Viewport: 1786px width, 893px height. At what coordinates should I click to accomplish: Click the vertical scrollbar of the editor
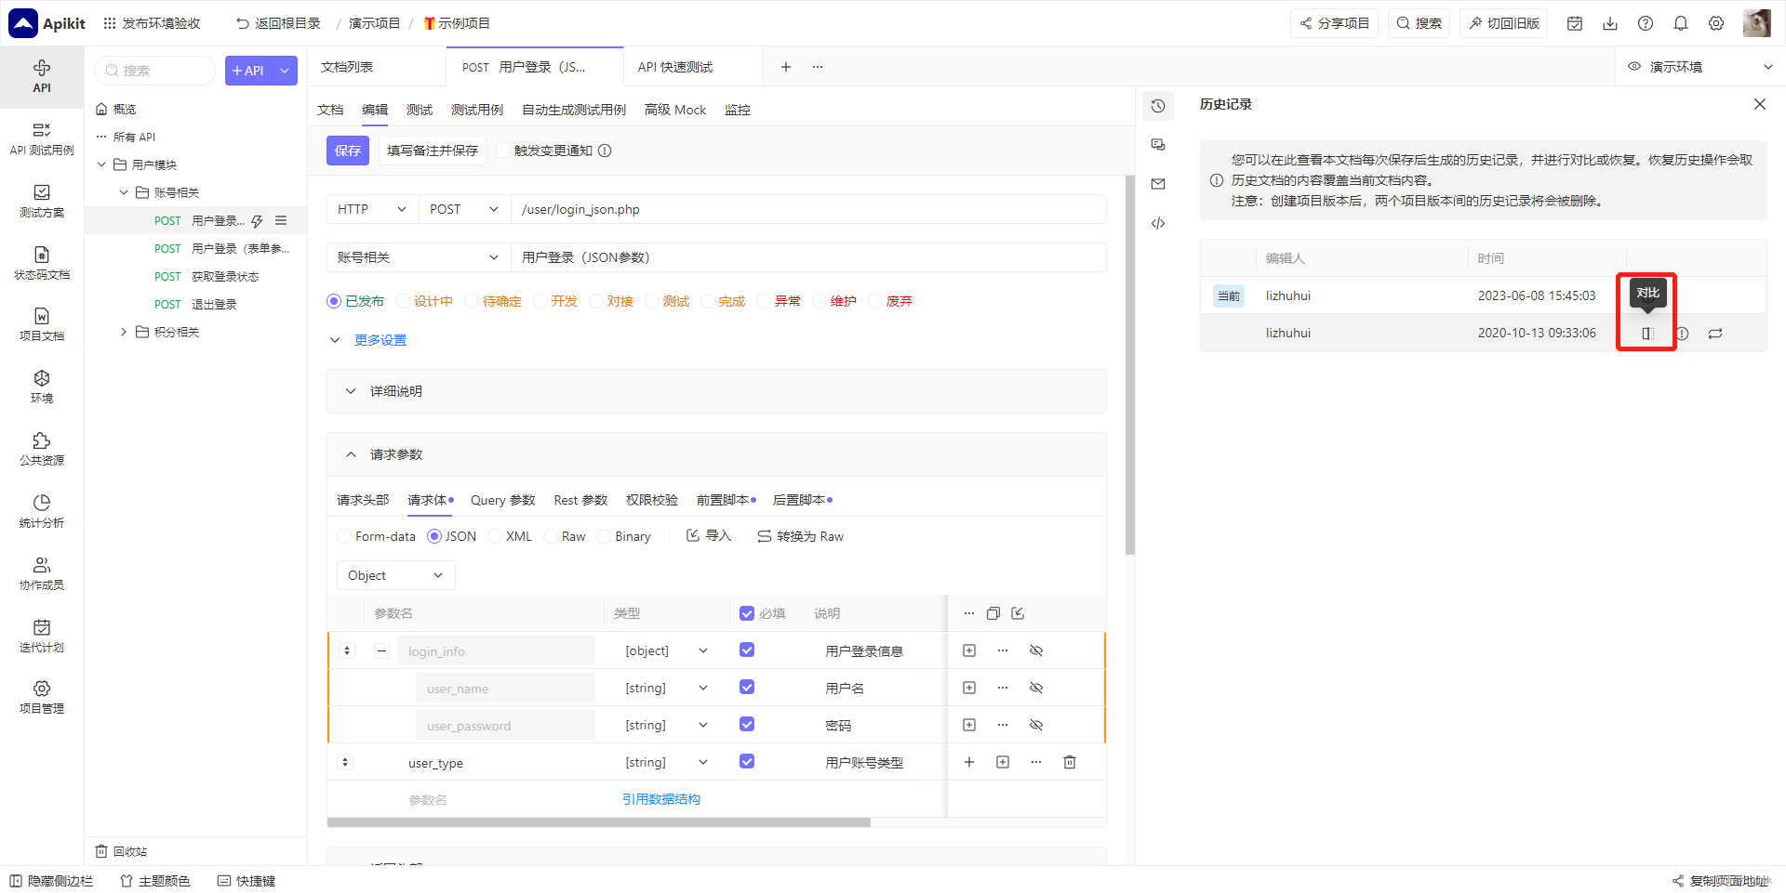tap(1130, 365)
